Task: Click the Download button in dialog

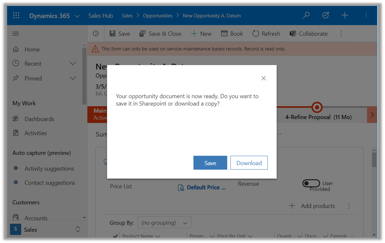Action: point(249,163)
